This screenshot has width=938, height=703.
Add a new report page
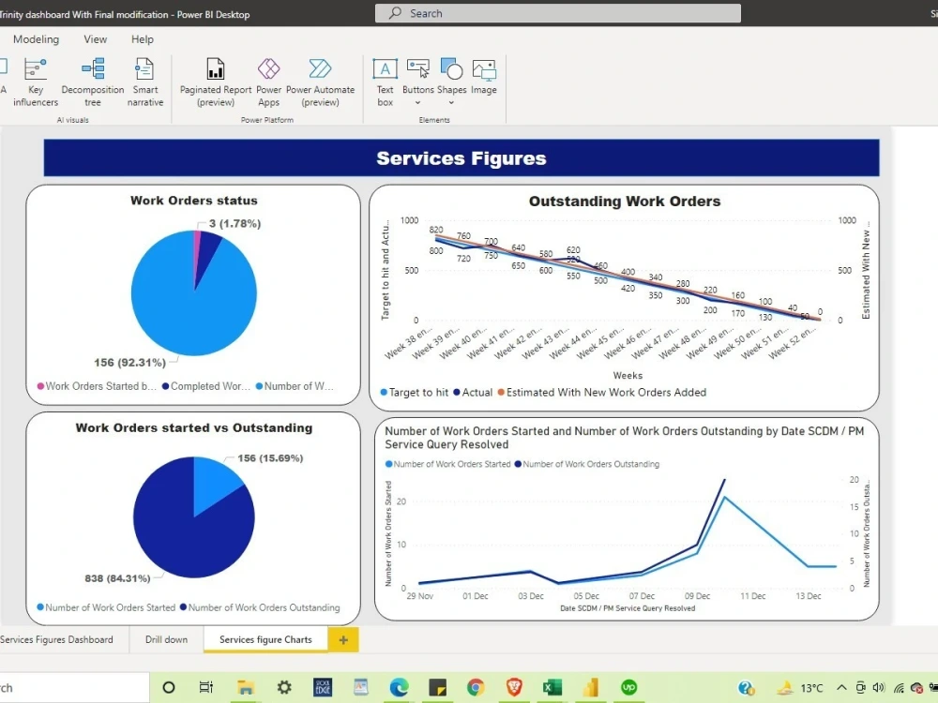point(343,639)
